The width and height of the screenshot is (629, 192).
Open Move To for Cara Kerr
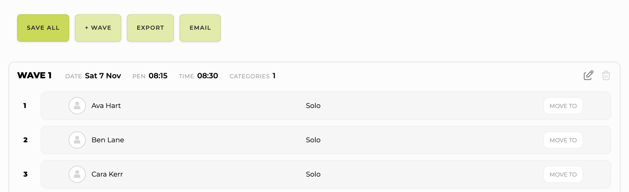[563, 174]
